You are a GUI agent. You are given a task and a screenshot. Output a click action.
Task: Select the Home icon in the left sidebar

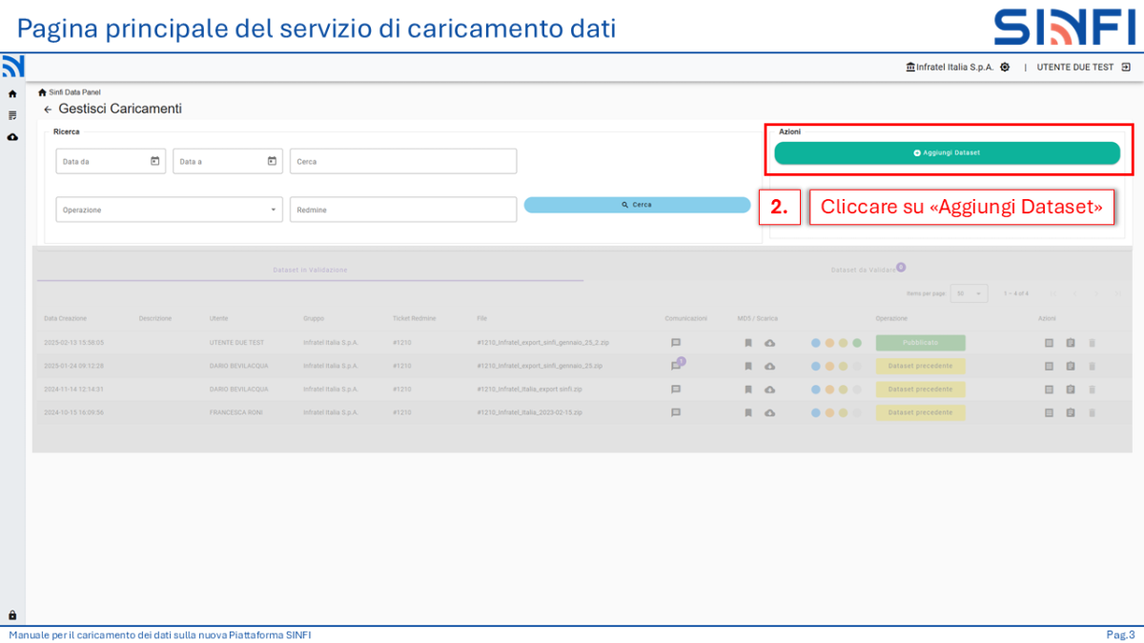tap(10, 94)
